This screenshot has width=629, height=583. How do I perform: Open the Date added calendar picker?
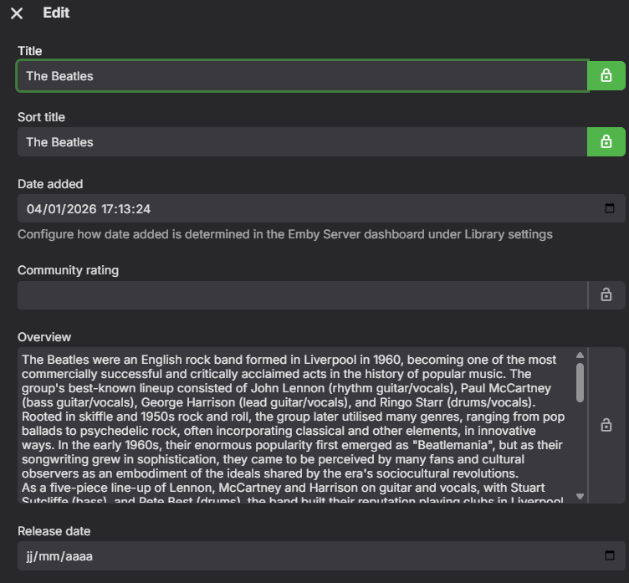[x=610, y=208]
